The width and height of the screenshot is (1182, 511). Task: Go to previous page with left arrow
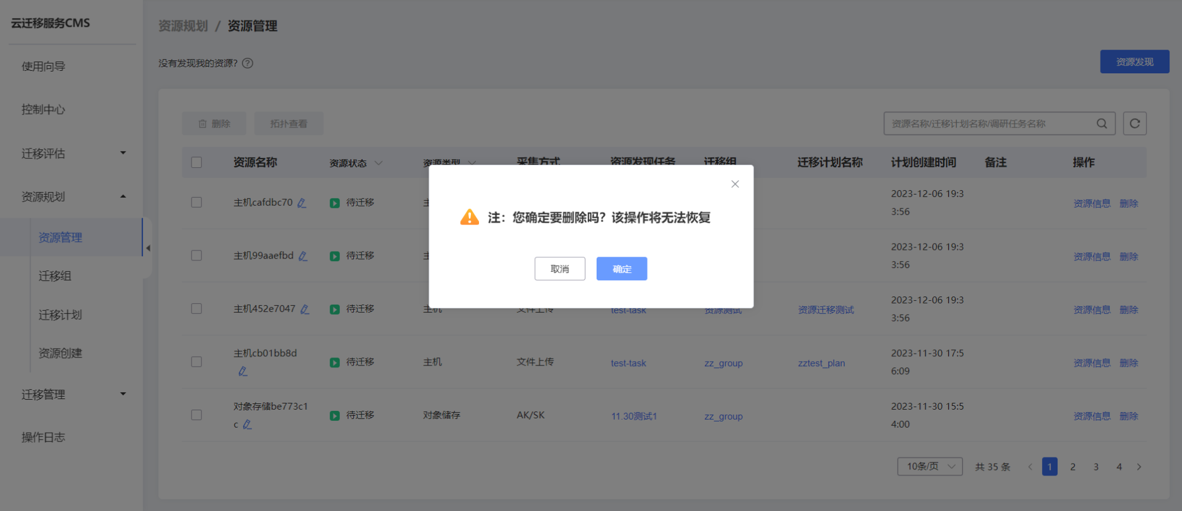tap(1030, 467)
